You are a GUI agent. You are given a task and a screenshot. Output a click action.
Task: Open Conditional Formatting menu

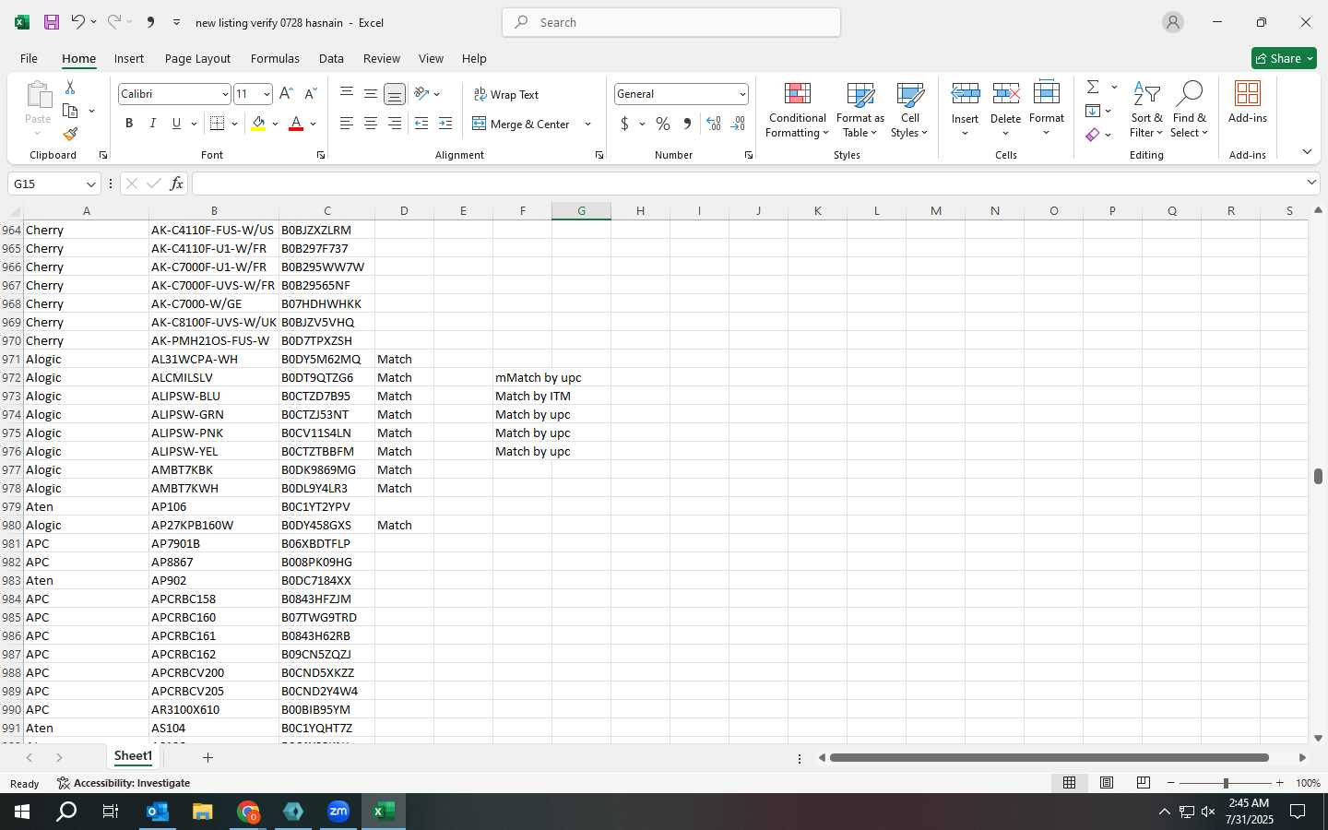pyautogui.click(x=798, y=109)
